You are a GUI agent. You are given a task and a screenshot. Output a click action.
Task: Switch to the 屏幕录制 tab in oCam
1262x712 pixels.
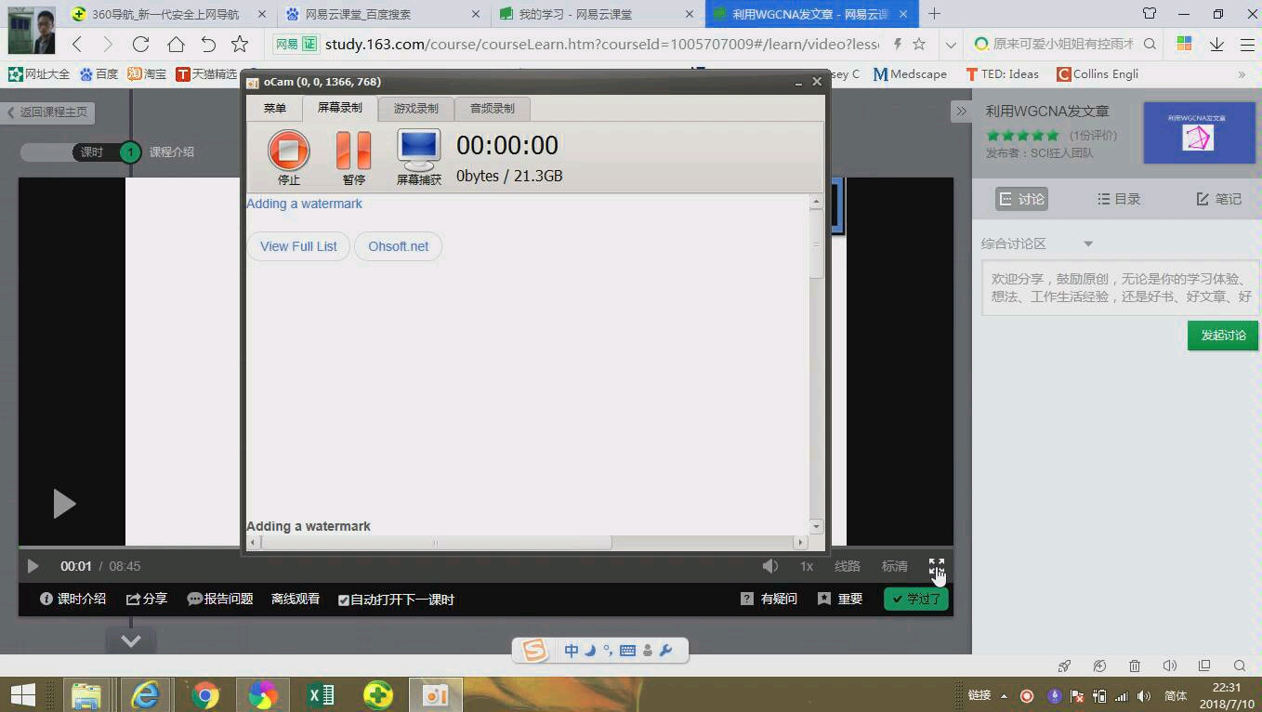[x=340, y=109]
